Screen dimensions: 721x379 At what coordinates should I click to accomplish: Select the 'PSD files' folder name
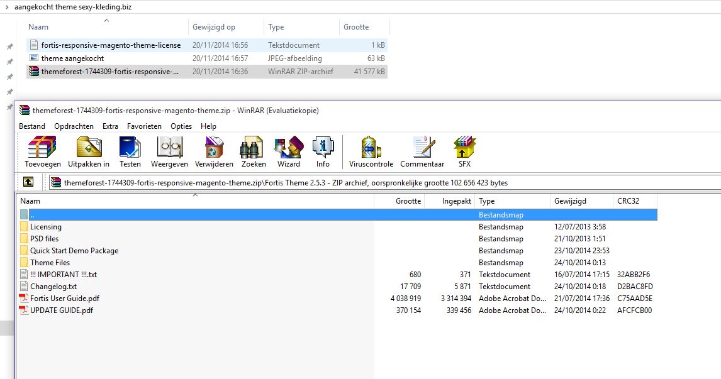(x=44, y=238)
